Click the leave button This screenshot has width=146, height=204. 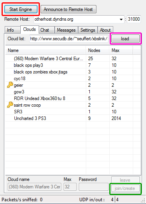(125, 180)
